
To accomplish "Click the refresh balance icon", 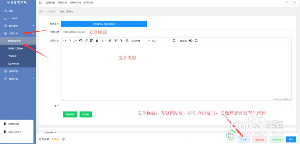I will 64,140.
